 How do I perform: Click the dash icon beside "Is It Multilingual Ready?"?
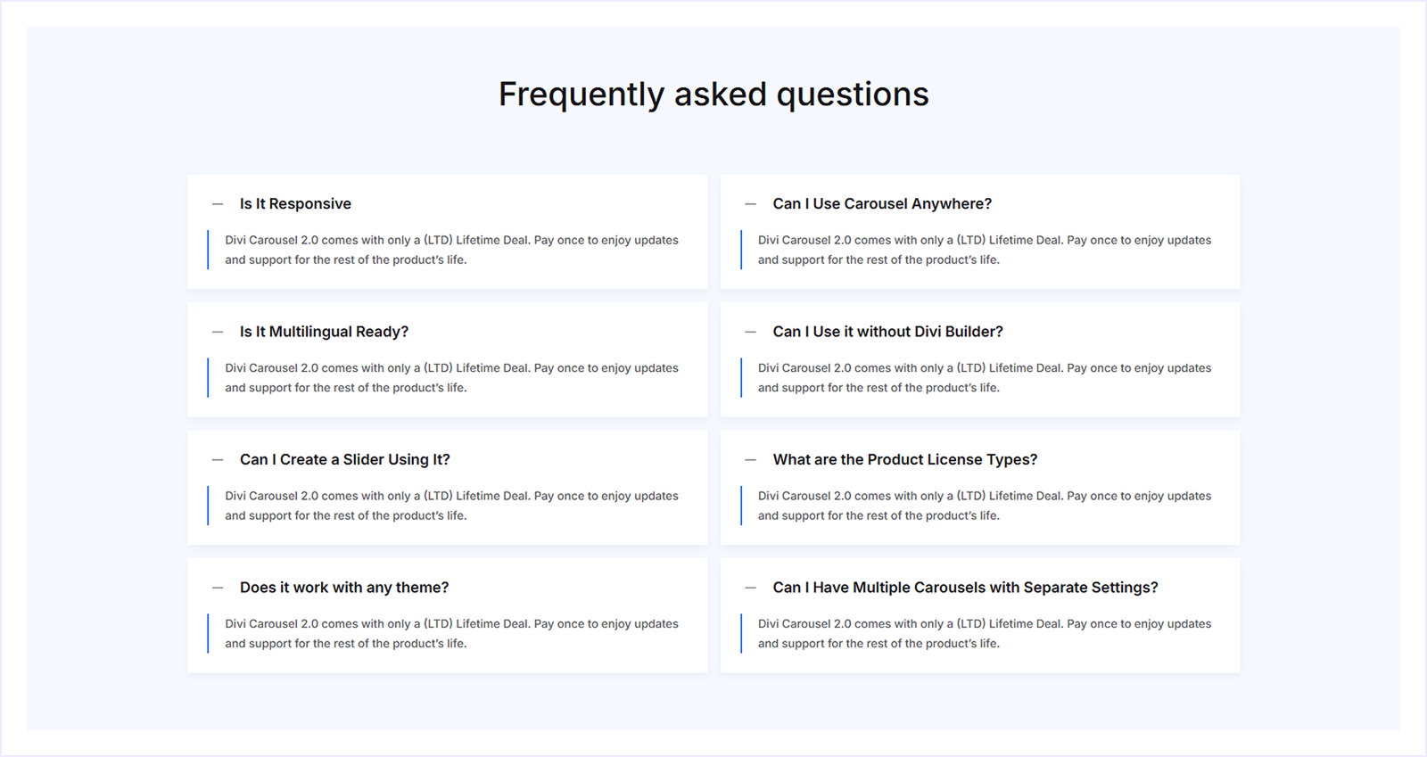coord(215,332)
